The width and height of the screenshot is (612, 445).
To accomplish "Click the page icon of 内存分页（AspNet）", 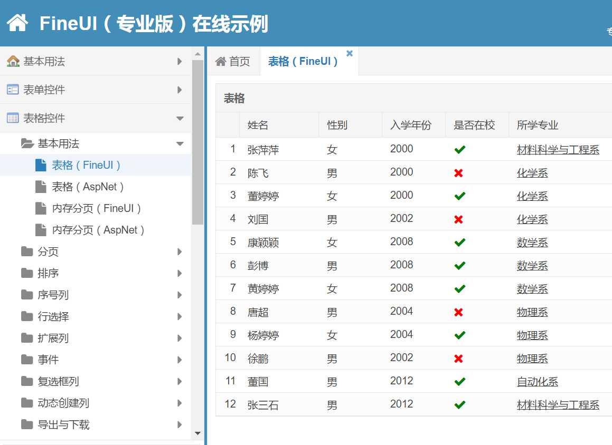I will click(x=41, y=230).
